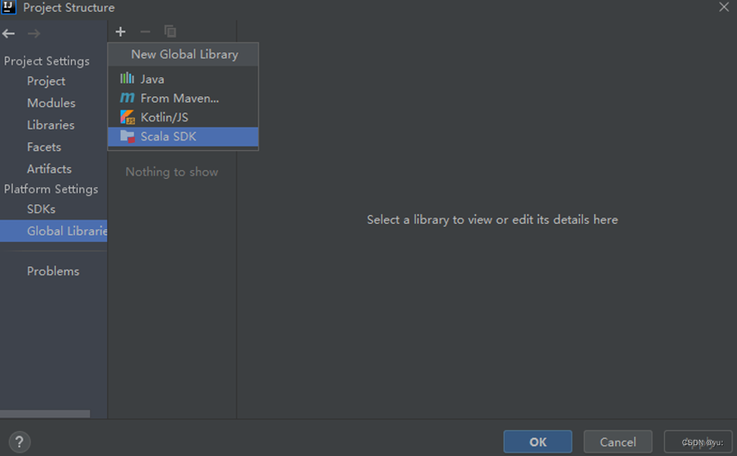The image size is (737, 456).
Task: Click the Project Settings heading
Action: point(47,61)
